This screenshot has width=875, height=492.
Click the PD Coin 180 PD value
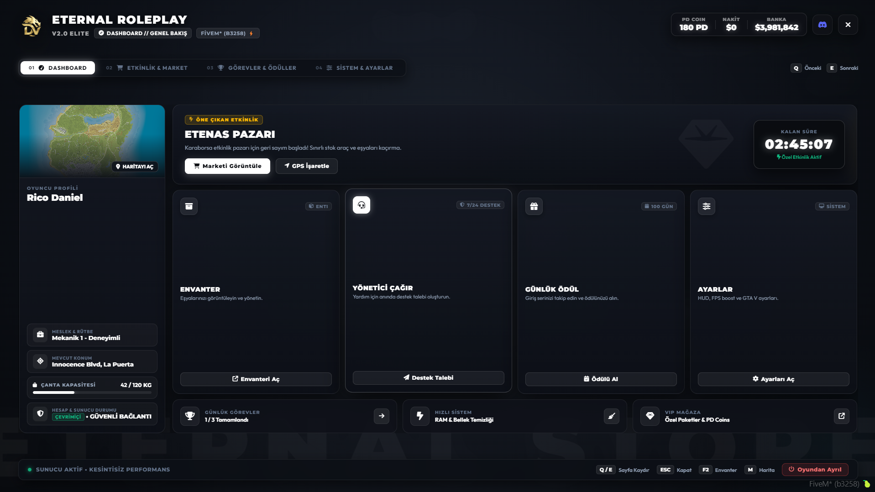click(693, 27)
